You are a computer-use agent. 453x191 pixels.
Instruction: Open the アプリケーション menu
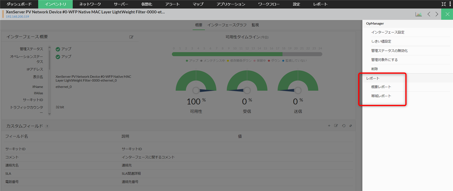pyautogui.click(x=231, y=4)
